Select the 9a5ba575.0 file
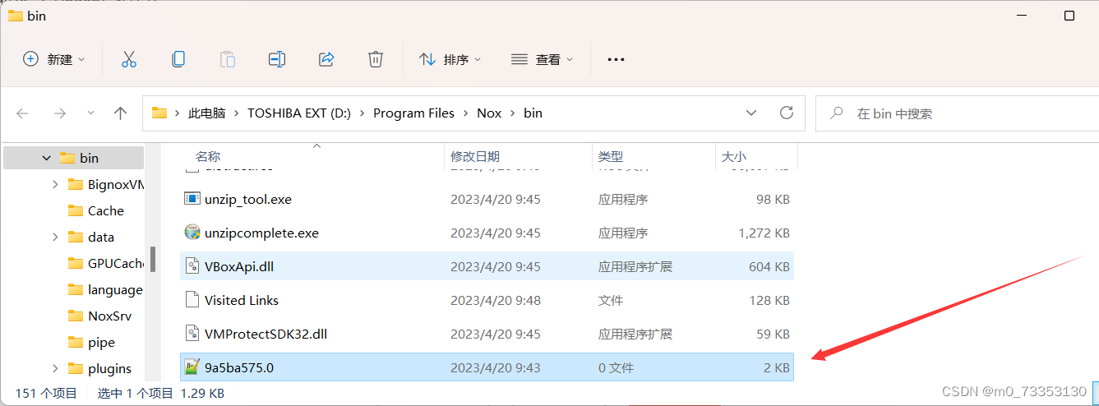 coord(487,367)
